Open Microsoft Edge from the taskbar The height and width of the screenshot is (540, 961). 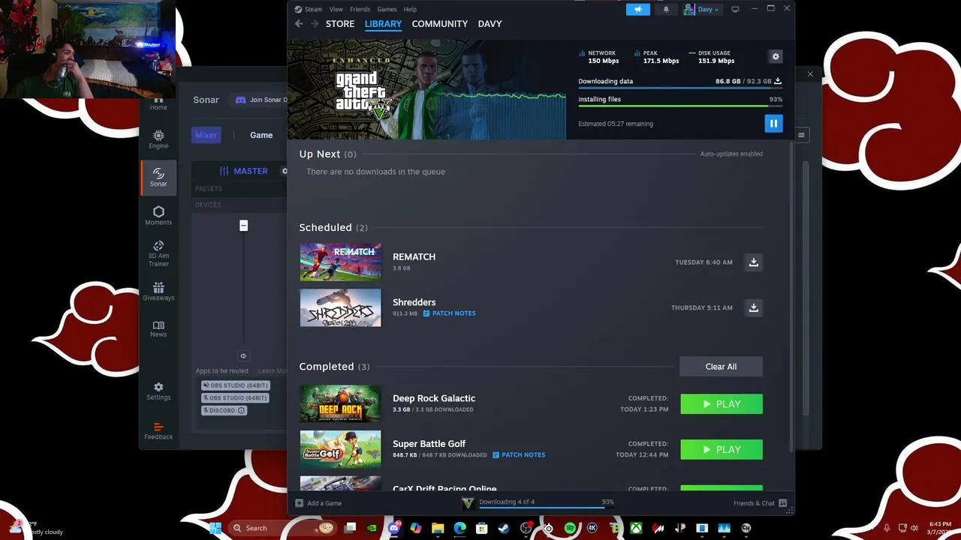[460, 528]
